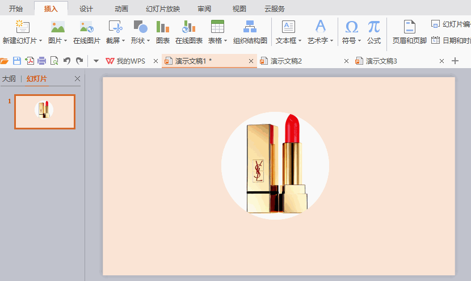Insert an 组织结构图 org chart
The image size is (471, 281).
[x=250, y=32]
